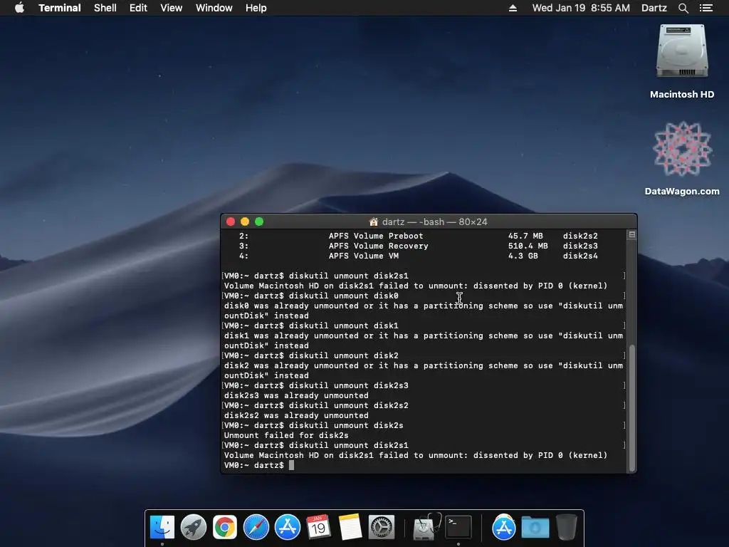Launch Google Chrome from the Dock
729x547 pixels.
point(224,528)
